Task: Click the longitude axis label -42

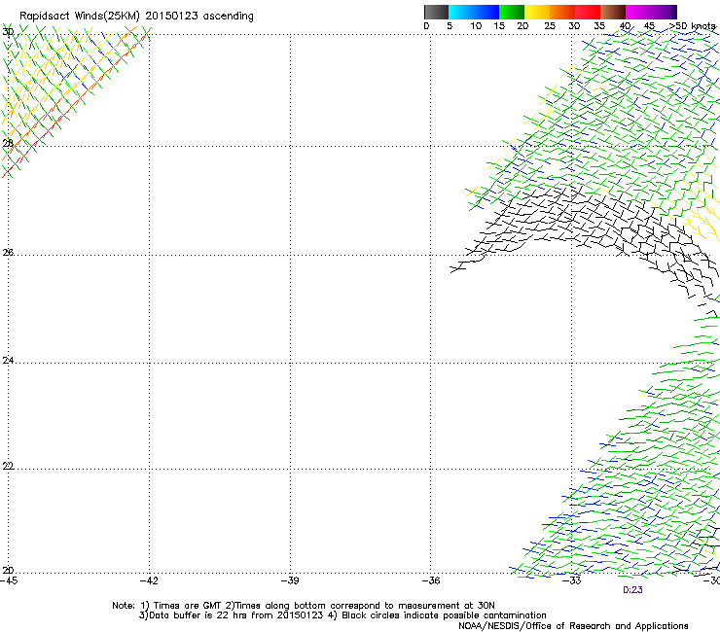Action: click(x=149, y=580)
